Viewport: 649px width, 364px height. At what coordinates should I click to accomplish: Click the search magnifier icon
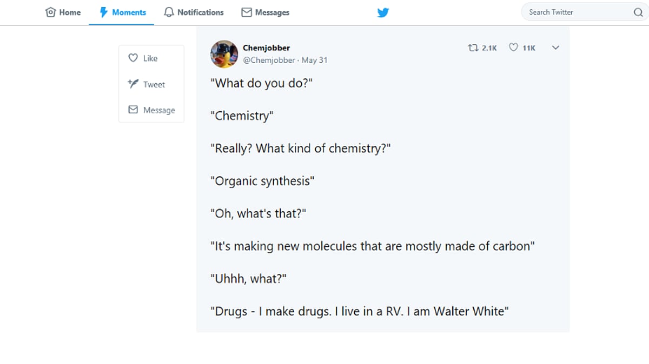tap(639, 12)
